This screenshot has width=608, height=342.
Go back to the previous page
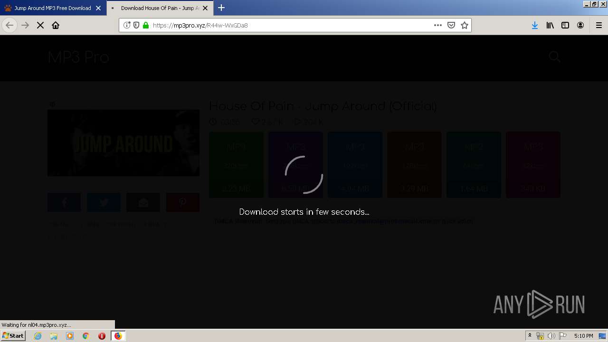(9, 25)
